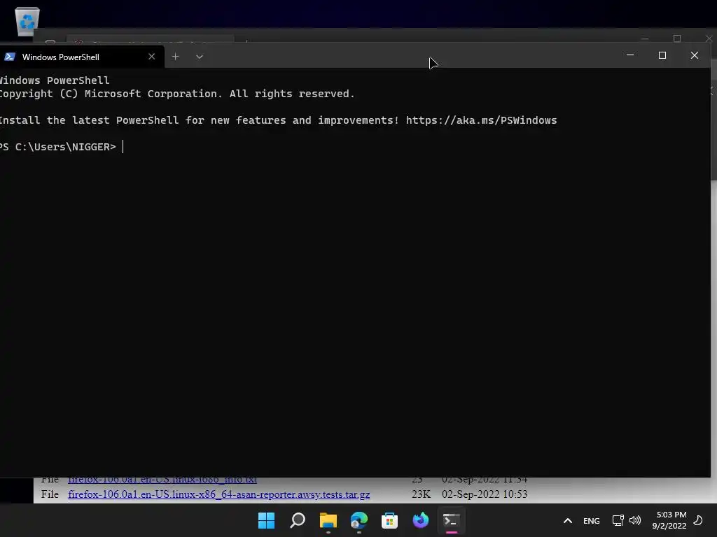Close the Windows PowerShell tab

click(152, 57)
